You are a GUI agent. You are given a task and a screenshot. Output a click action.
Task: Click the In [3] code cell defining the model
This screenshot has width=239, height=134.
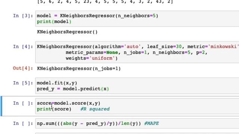click(137, 19)
